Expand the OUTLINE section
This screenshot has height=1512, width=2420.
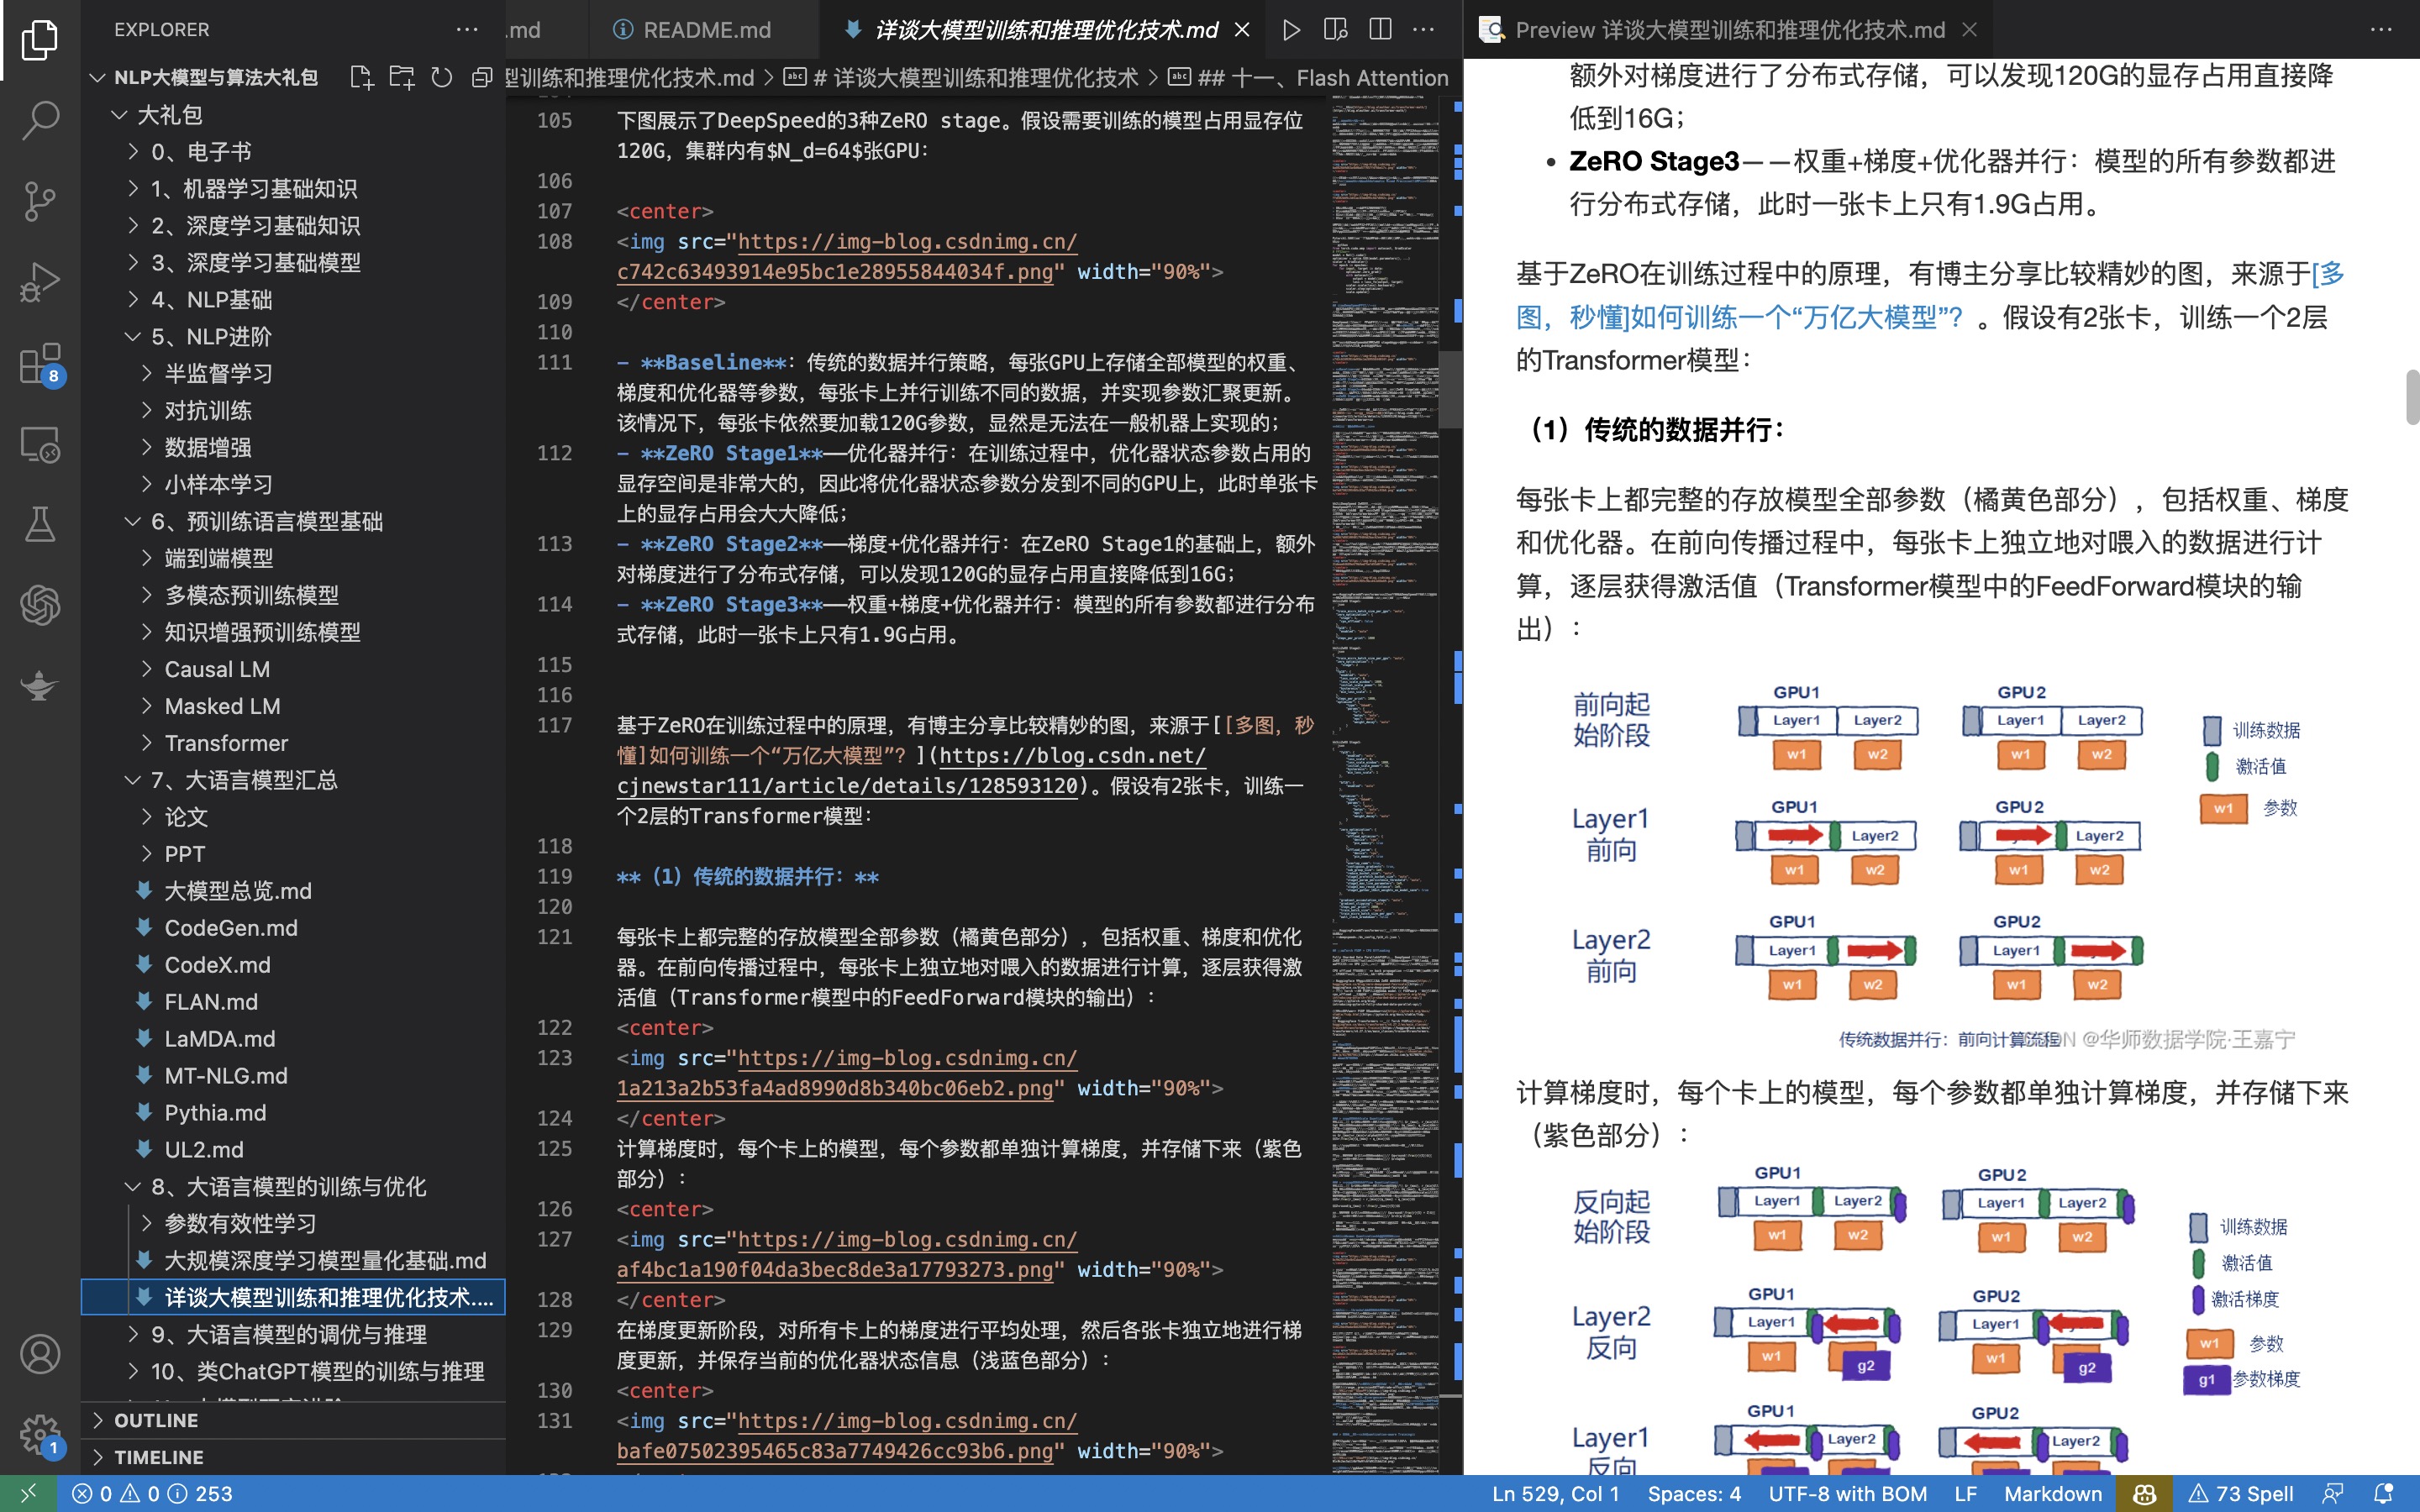pos(156,1420)
